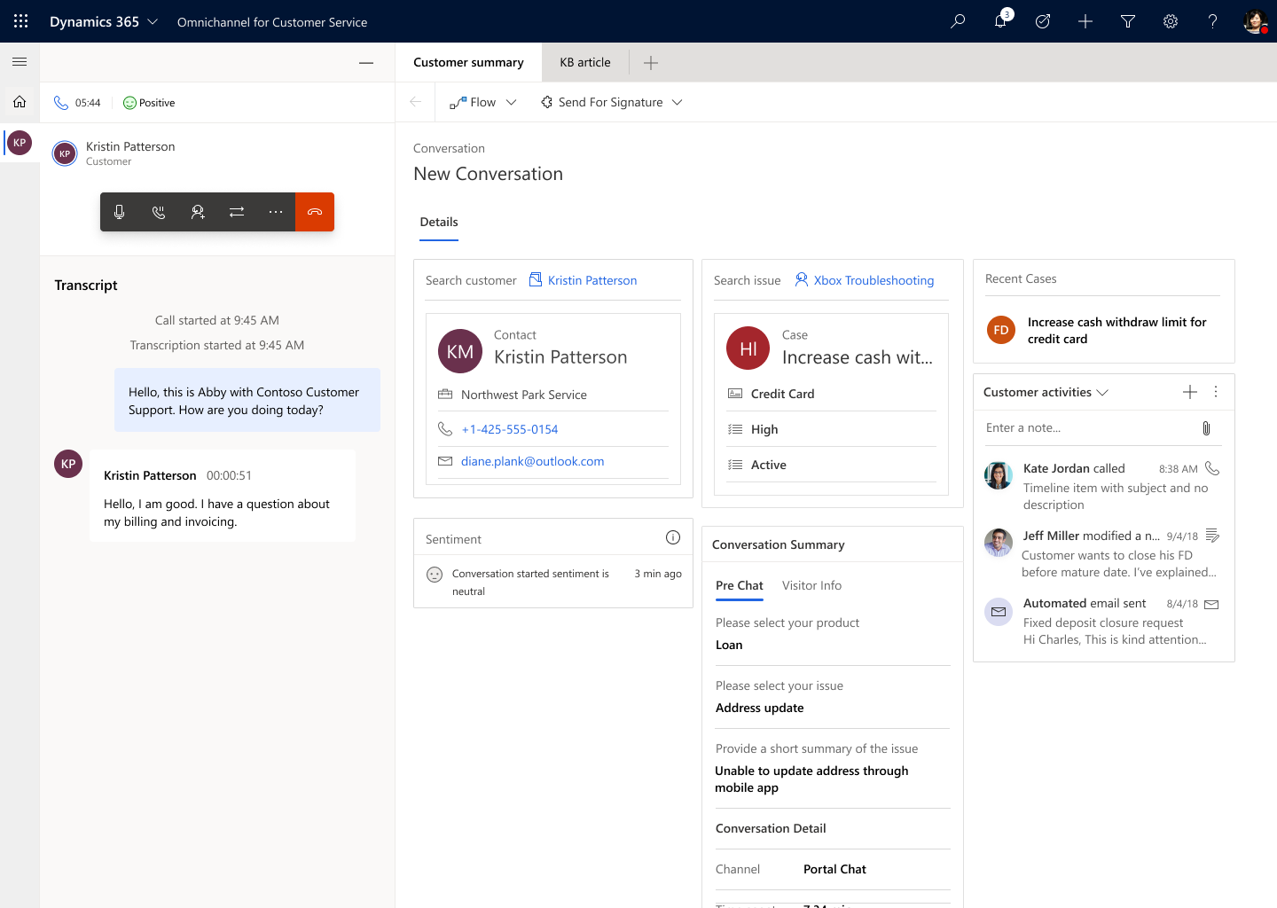Open the advanced find filter icon
This screenshot has width=1277, height=908.
click(1128, 21)
